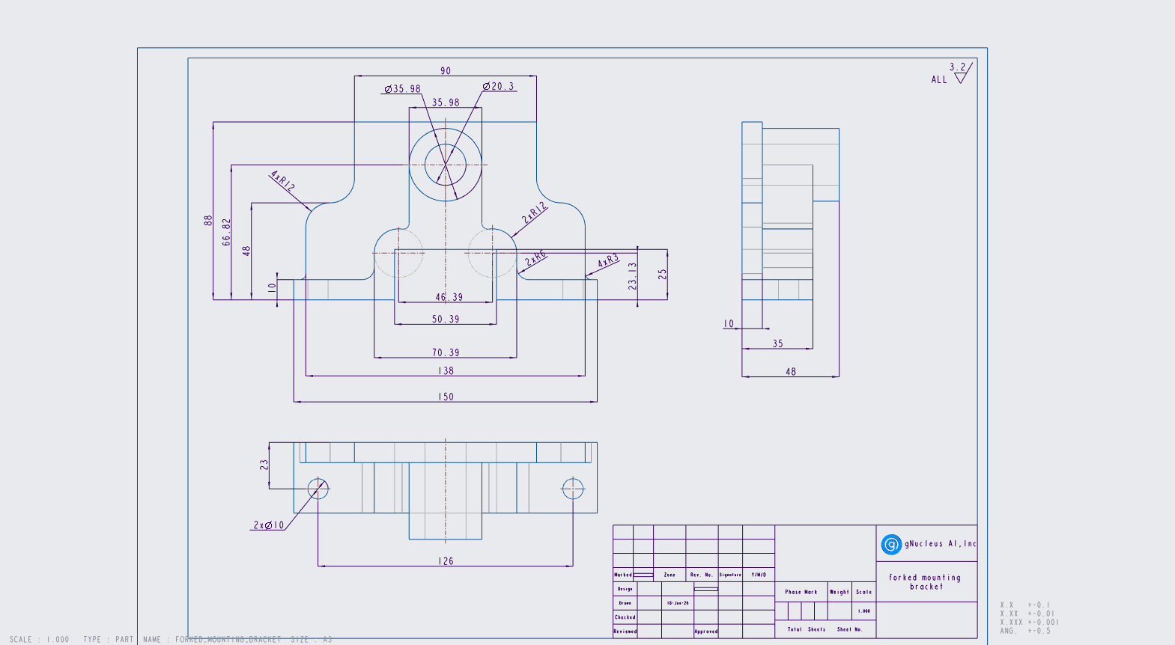Viewport: 1175px width, 645px height.
Task: Click 'TYPE : PART' in the status line
Action: (x=109, y=640)
